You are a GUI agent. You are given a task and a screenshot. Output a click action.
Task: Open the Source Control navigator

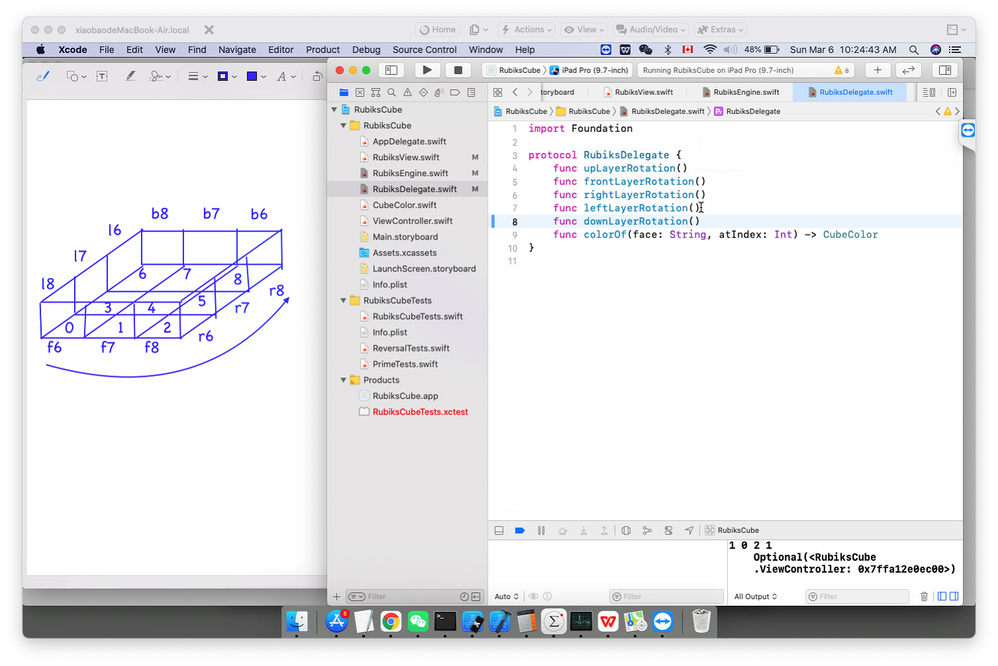(x=359, y=93)
